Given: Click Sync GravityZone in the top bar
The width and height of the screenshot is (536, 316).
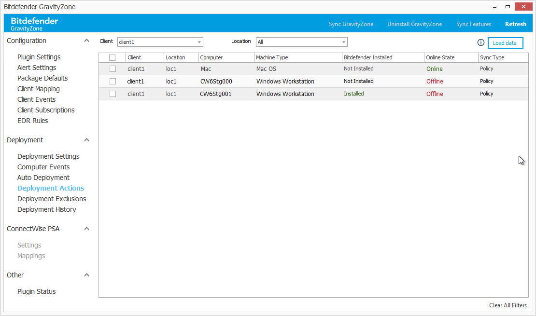Looking at the screenshot, I should [351, 24].
